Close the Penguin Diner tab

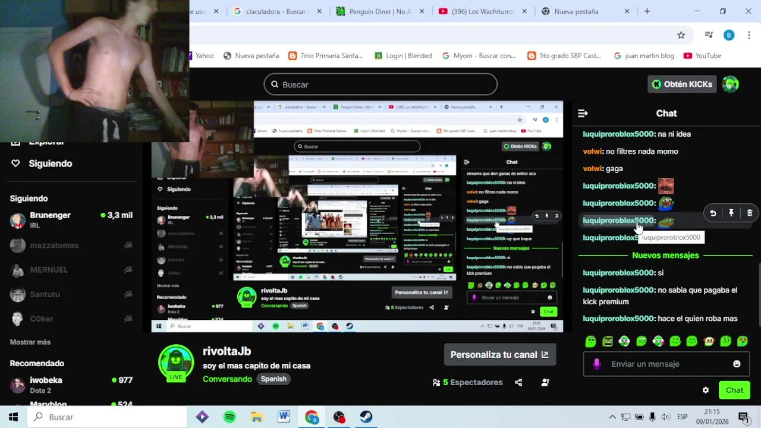click(x=422, y=11)
